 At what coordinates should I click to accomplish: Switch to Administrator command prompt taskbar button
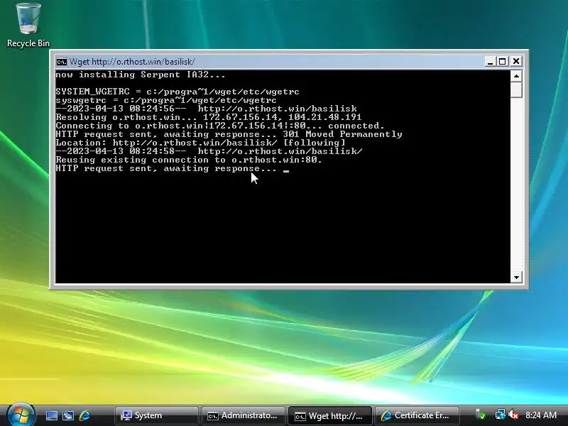pyautogui.click(x=243, y=415)
